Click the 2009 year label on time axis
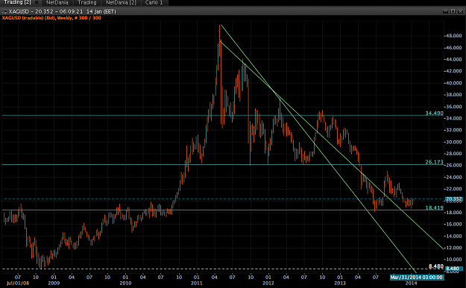 click(54, 283)
